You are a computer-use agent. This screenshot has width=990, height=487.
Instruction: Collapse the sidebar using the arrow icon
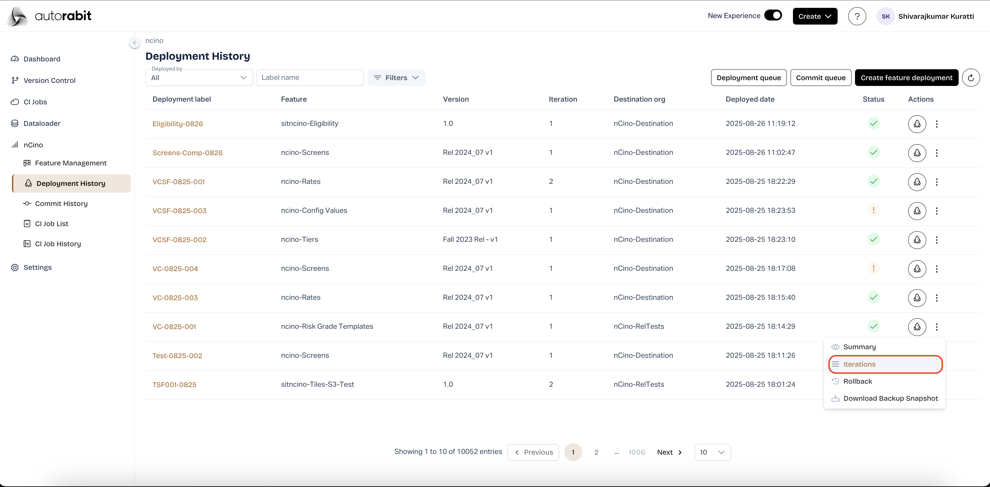135,43
